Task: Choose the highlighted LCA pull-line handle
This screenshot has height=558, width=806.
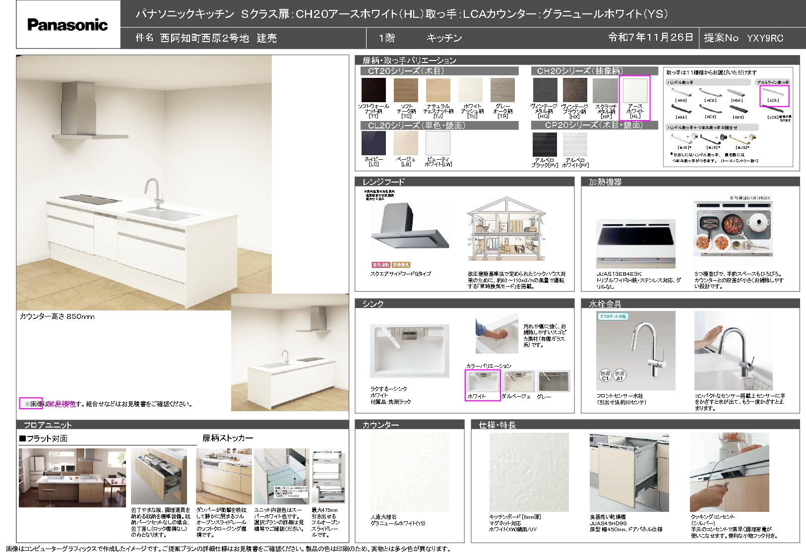Action: (773, 94)
